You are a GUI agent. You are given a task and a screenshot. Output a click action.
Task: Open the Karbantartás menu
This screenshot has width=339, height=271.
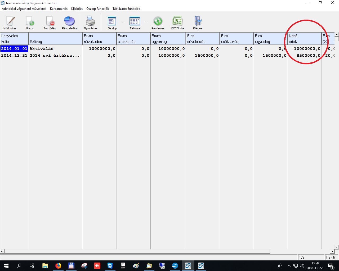click(x=59, y=9)
